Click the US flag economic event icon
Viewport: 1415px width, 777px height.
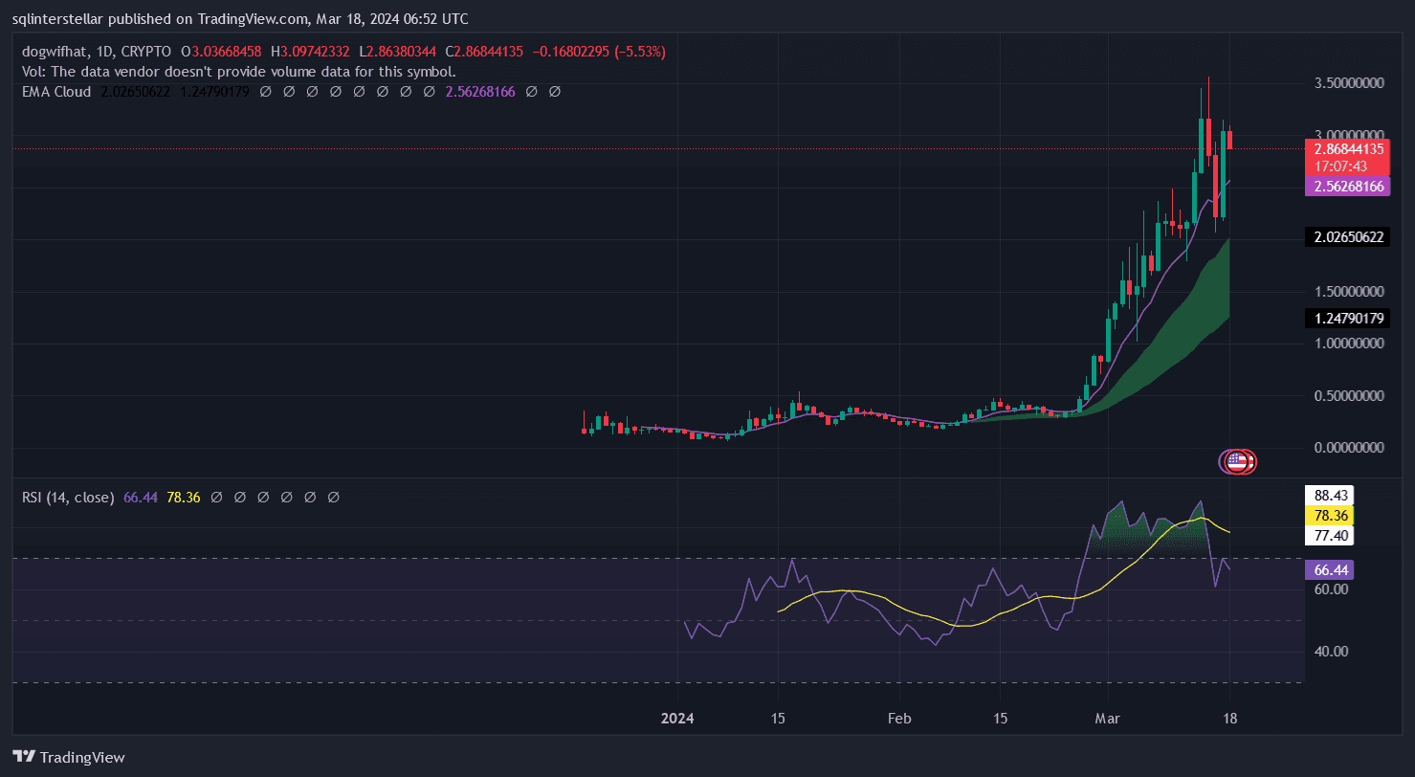(1237, 461)
